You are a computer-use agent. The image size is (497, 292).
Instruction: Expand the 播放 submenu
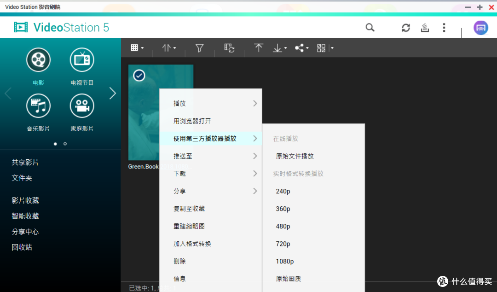pos(211,104)
